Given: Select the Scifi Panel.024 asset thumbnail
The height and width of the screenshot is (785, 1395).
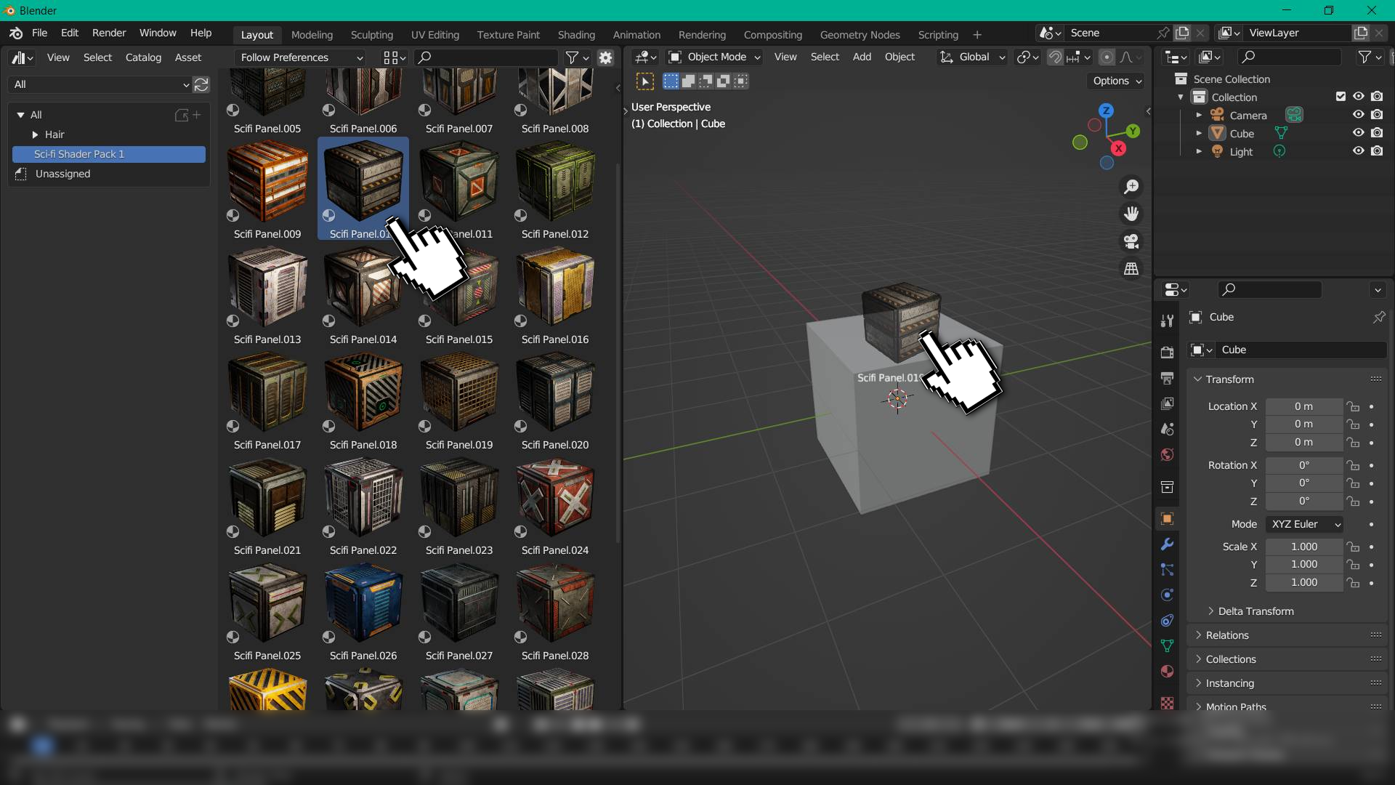Looking at the screenshot, I should point(554,499).
